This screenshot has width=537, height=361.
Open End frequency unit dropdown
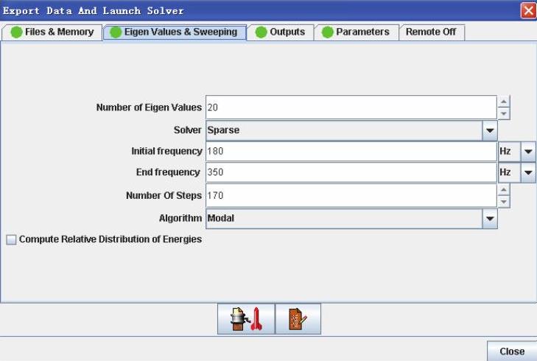pos(528,172)
